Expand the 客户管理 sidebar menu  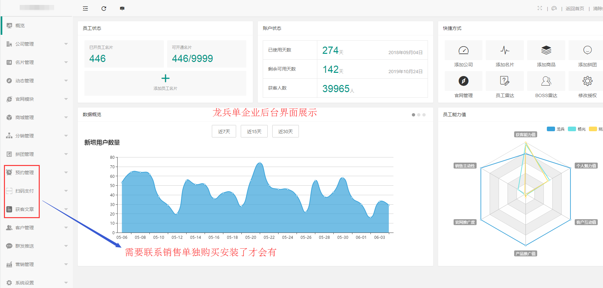[36, 228]
